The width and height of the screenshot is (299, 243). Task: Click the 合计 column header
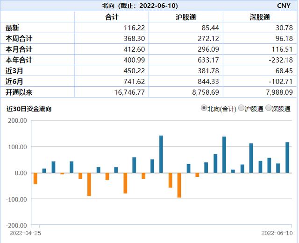coord(112,17)
